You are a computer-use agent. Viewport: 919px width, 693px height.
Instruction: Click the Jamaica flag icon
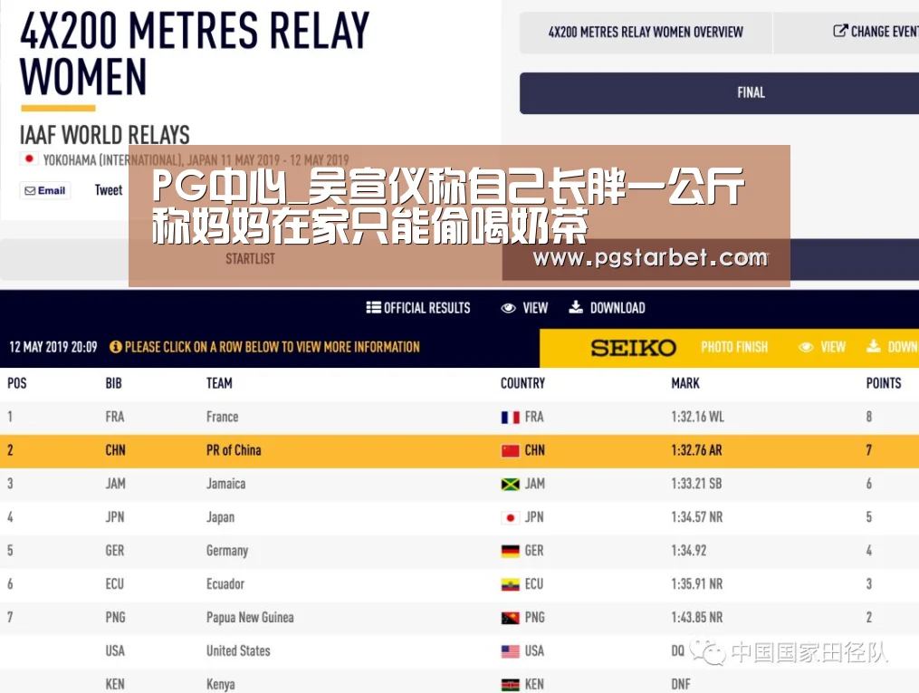coord(511,485)
